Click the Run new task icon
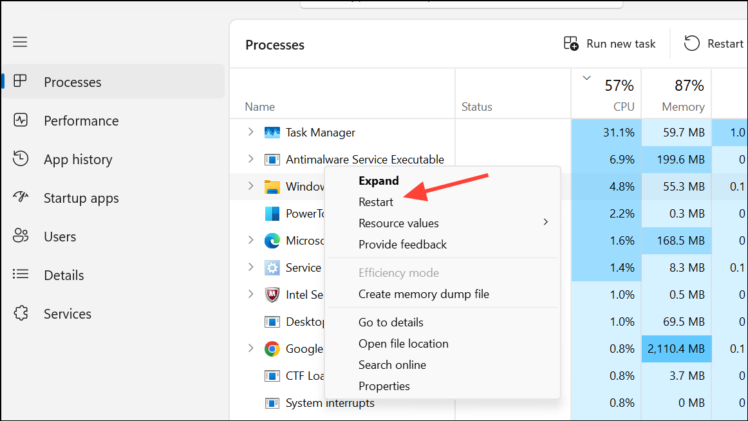 click(571, 43)
